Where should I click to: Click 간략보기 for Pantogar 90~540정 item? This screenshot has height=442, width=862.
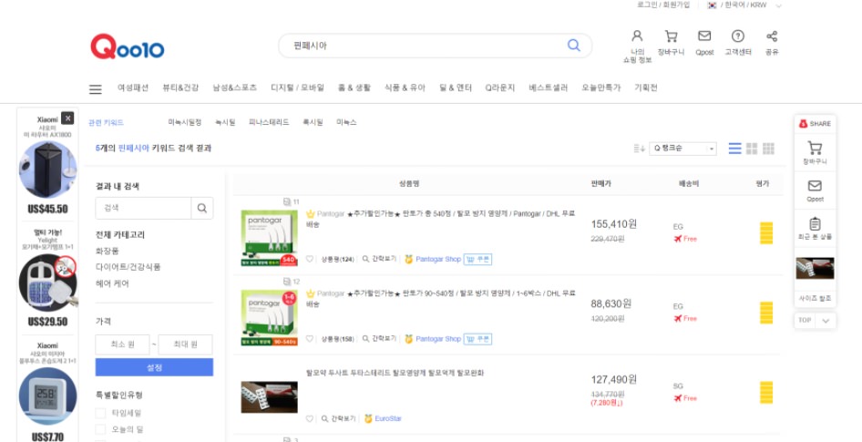click(379, 339)
